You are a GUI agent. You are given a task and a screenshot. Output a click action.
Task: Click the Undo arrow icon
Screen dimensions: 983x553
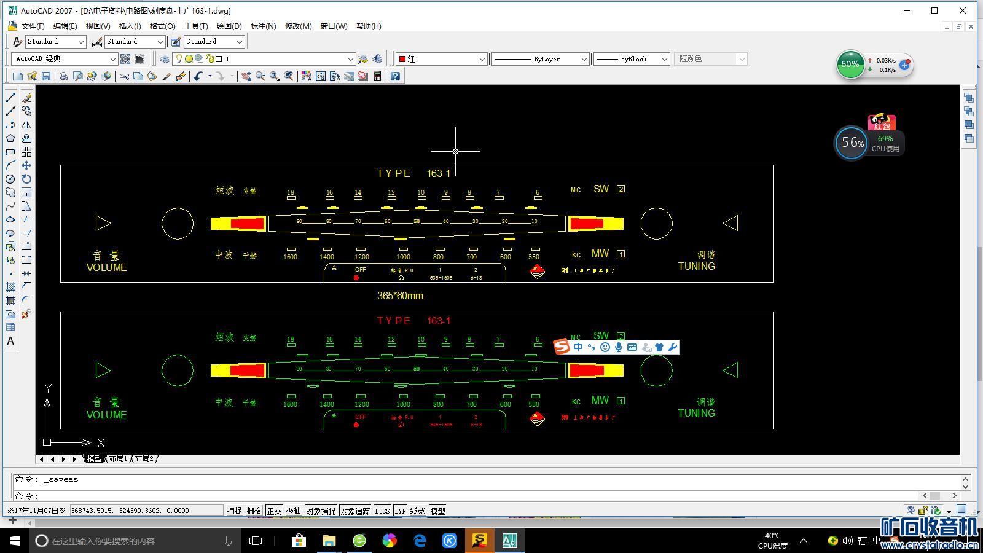click(198, 76)
